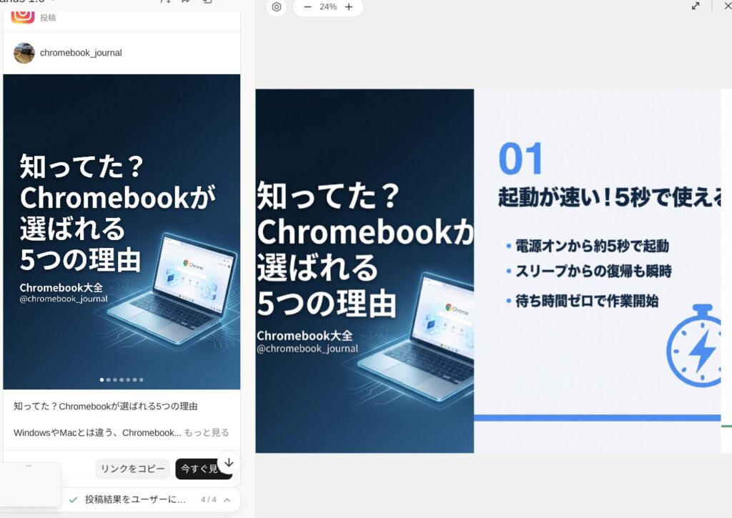Expand caption with もっと見る
Screen dimensions: 732x518
[207, 432]
